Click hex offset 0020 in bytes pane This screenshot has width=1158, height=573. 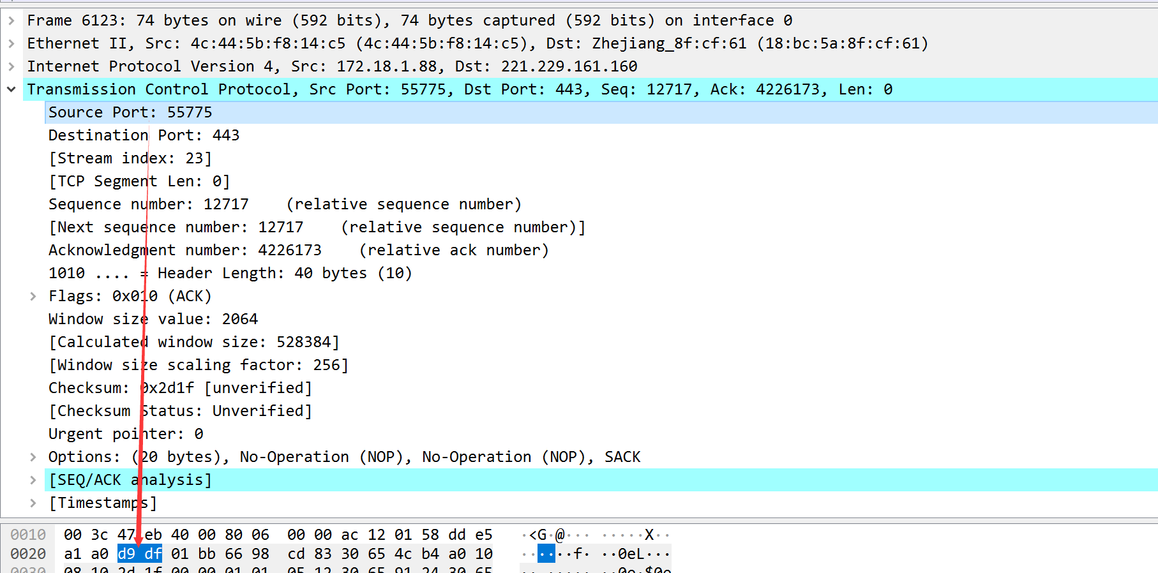(28, 554)
